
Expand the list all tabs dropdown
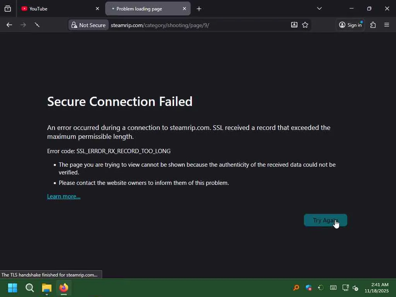(x=319, y=9)
